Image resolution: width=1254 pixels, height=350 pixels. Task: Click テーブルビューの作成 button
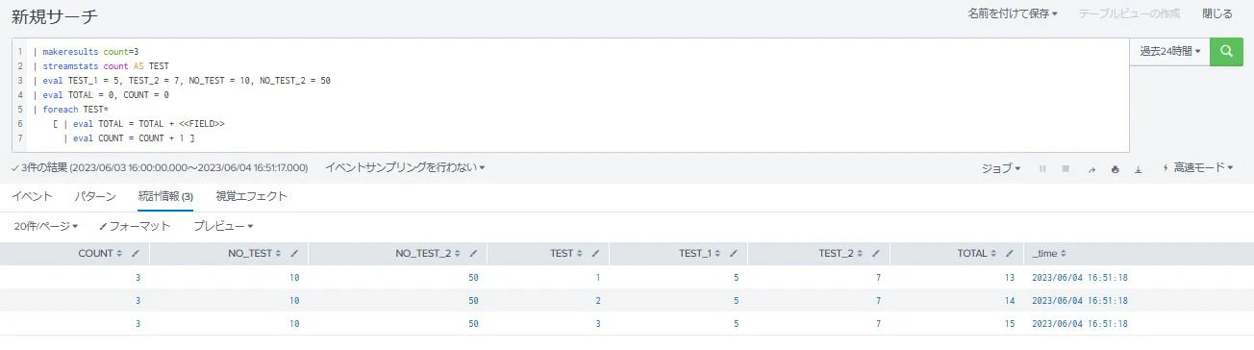coord(1129,13)
